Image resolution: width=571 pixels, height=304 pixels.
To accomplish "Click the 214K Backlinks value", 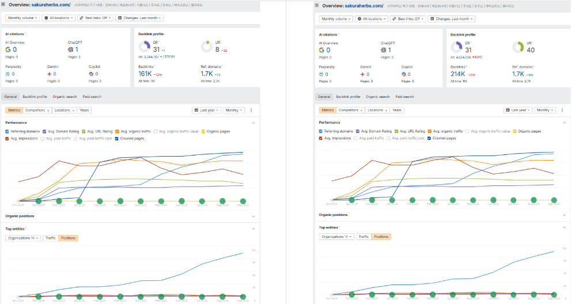I will (457, 74).
